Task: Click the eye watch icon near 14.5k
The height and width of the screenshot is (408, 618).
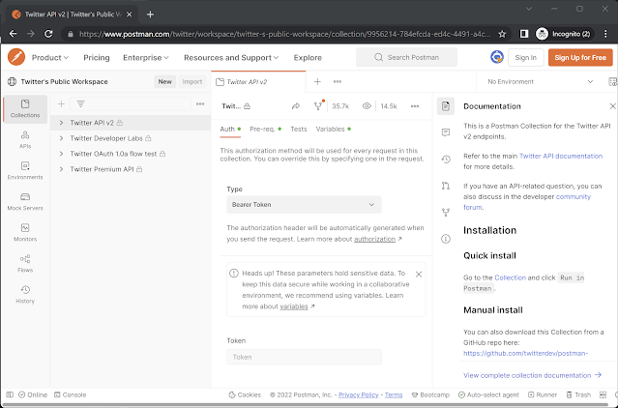Action: 367,106
